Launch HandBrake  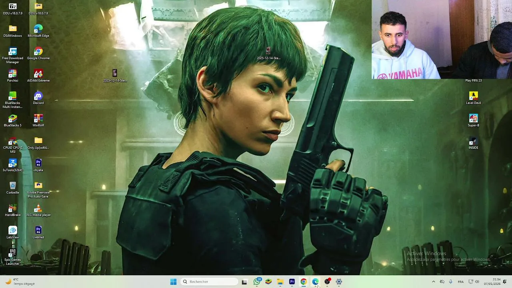pyautogui.click(x=13, y=210)
